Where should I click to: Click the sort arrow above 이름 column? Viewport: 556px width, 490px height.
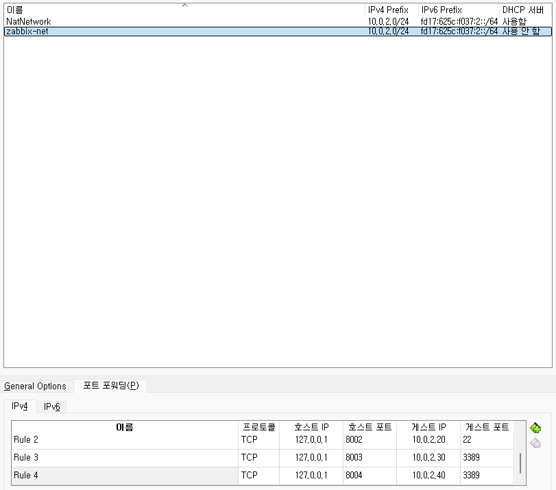click(x=184, y=5)
